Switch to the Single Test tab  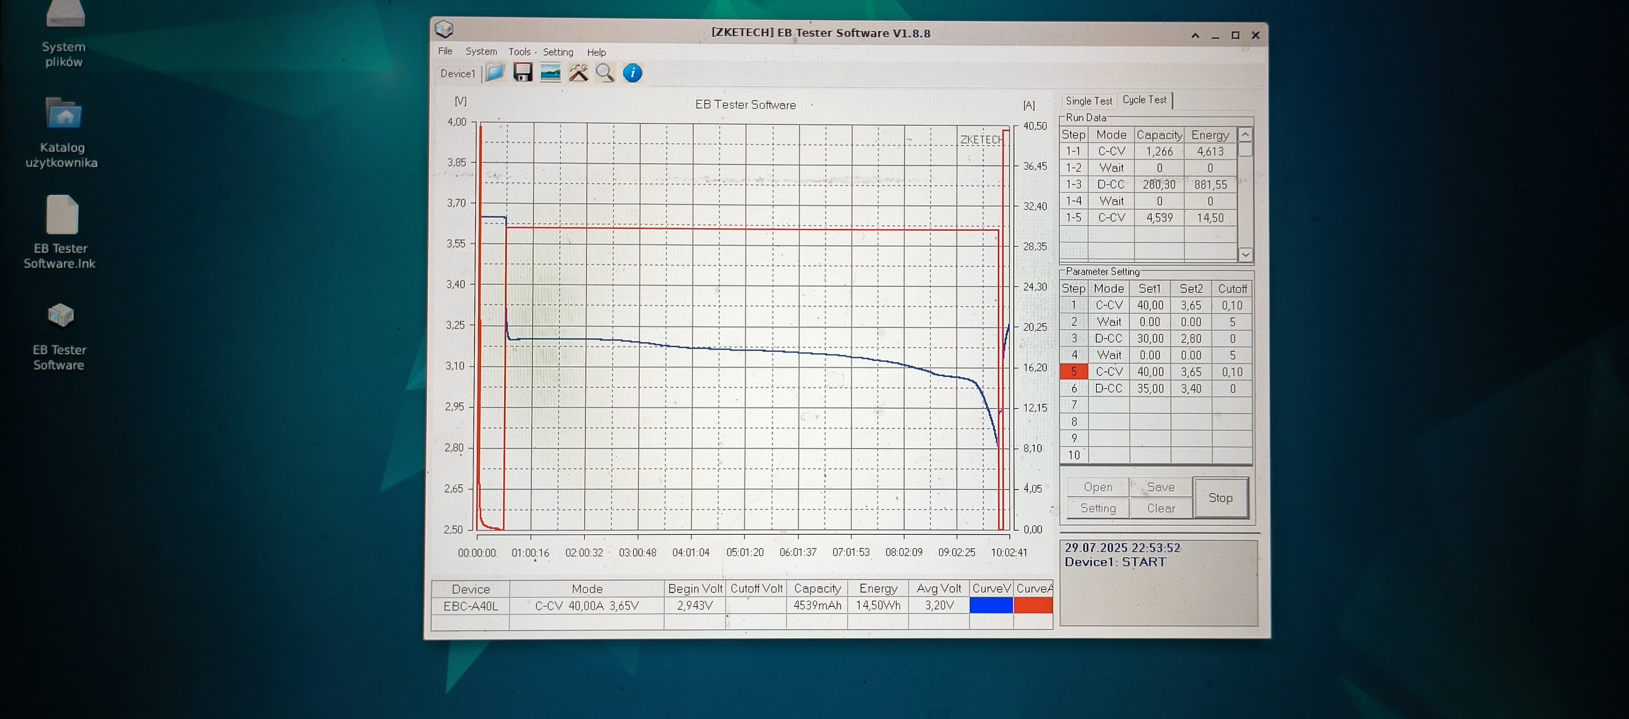1088,100
